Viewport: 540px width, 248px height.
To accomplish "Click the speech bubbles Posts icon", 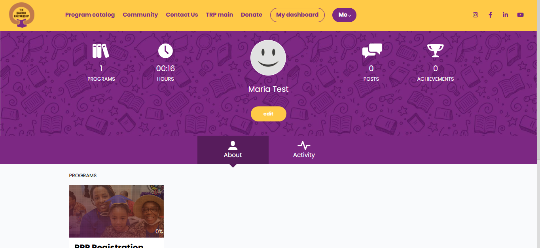I will [372, 51].
